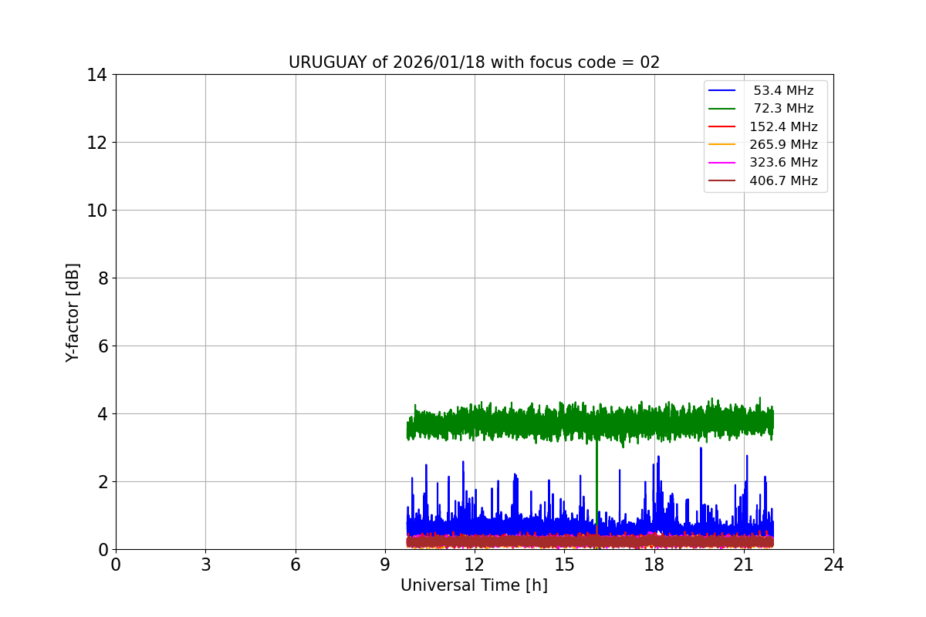Click the y-axis tick label '4'
The width and height of the screenshot is (926, 617).
click(102, 414)
